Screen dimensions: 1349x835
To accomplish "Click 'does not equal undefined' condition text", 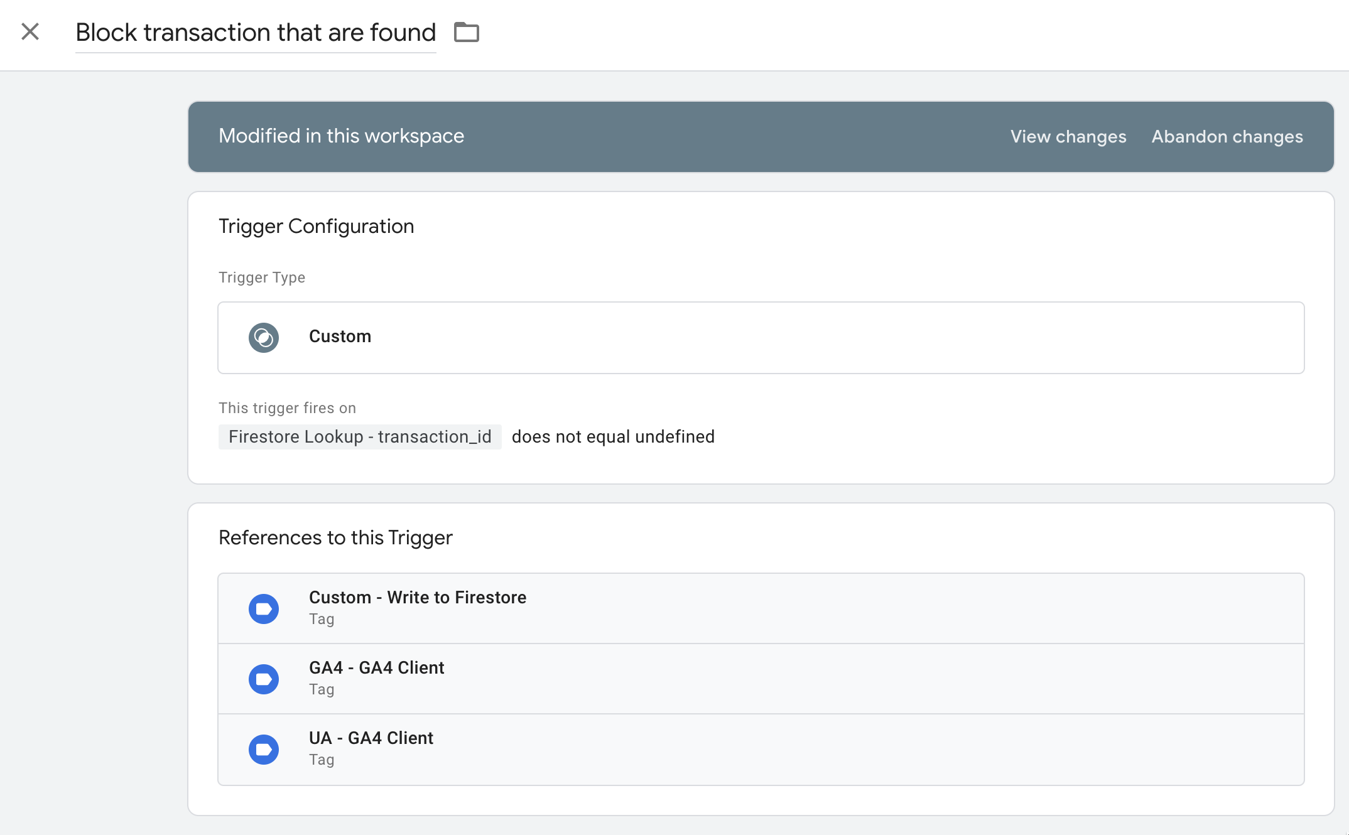I will pyautogui.click(x=613, y=437).
